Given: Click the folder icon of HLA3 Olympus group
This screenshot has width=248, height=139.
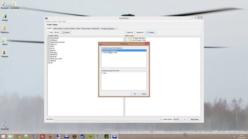Looking at the screenshot, I should tap(131, 40).
